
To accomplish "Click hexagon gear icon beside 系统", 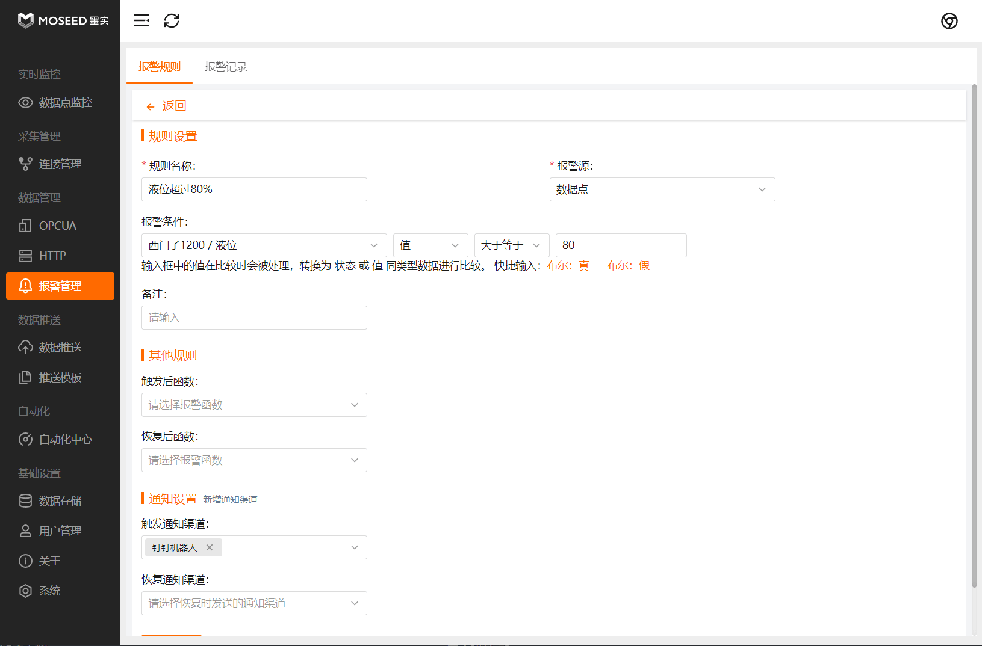I will point(25,591).
